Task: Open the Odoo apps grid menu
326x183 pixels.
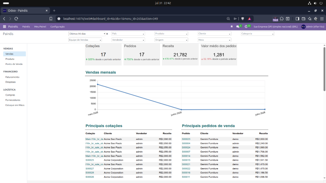Action: point(4,27)
